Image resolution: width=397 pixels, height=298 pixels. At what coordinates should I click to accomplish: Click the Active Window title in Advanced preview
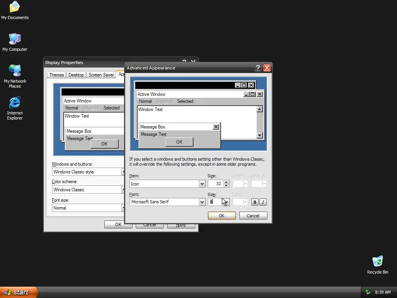point(152,94)
